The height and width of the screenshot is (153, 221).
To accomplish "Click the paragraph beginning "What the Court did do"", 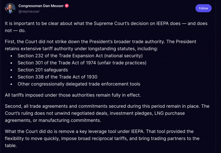I will click(104, 138).
